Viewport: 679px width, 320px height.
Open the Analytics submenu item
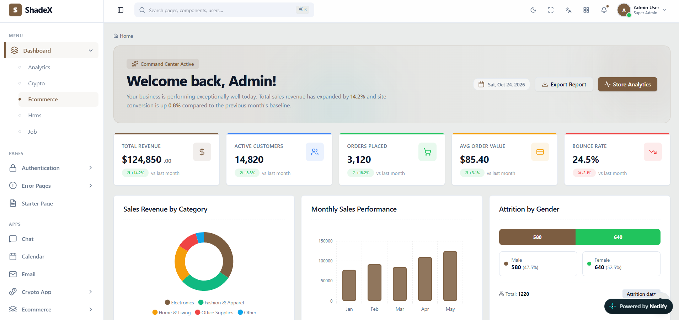pos(39,67)
